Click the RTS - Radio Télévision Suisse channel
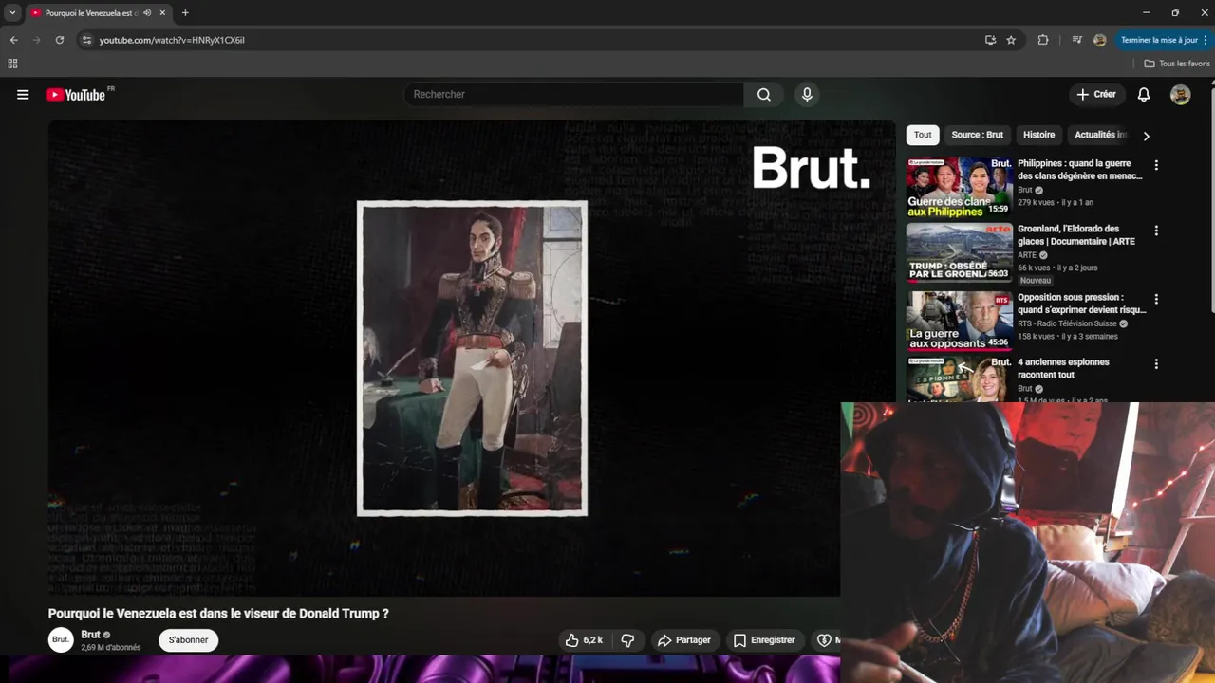 pos(1067,323)
